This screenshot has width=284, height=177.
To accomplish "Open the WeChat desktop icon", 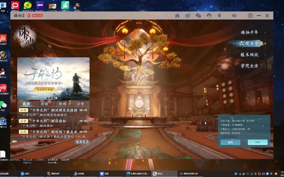I will (x=3, y=106).
